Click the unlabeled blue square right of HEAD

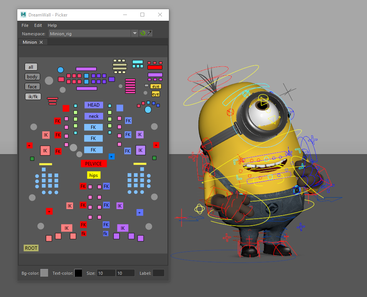[120, 108]
